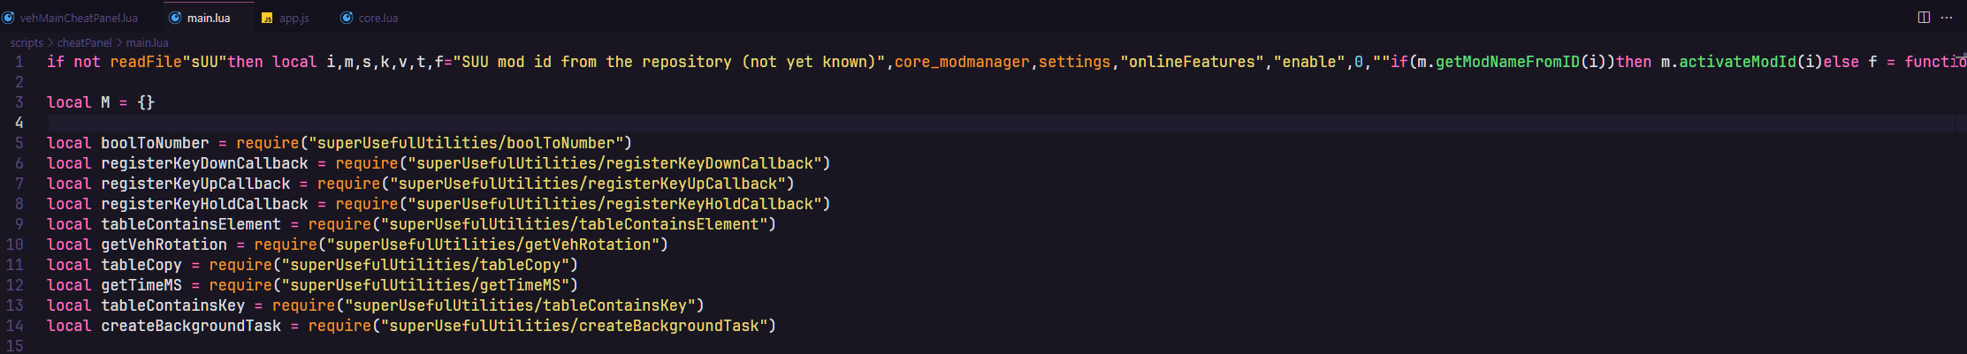Viewport: 1967px width, 354px height.
Task: Click line number 14 in the gutter
Action: (15, 326)
